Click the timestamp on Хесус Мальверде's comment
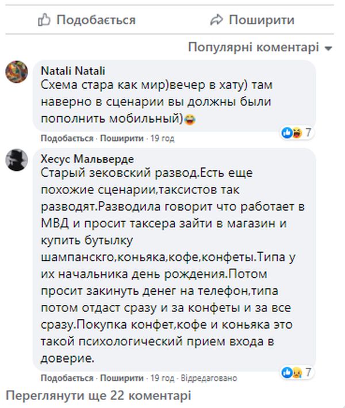This screenshot has width=345, height=408. pos(162,379)
